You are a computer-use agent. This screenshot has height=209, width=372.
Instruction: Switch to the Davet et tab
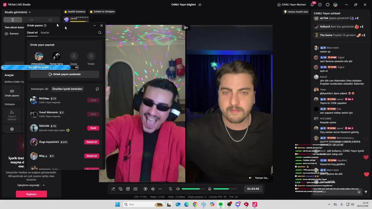pos(32,33)
